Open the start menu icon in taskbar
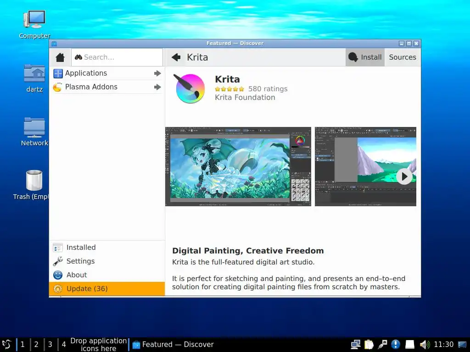Image resolution: width=470 pixels, height=352 pixels. point(6,345)
